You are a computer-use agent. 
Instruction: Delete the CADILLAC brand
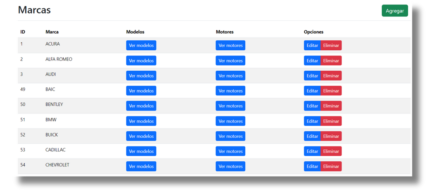point(331,151)
